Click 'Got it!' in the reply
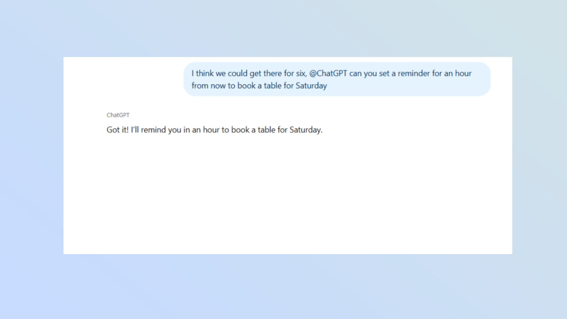Image resolution: width=567 pixels, height=319 pixels. pyautogui.click(x=117, y=130)
